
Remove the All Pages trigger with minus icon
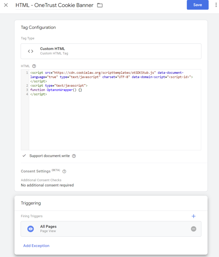click(194, 229)
